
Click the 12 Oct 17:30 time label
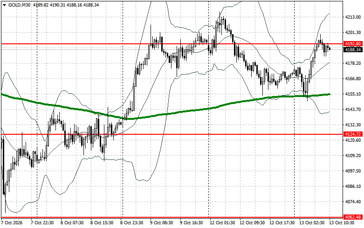click(x=282, y=223)
